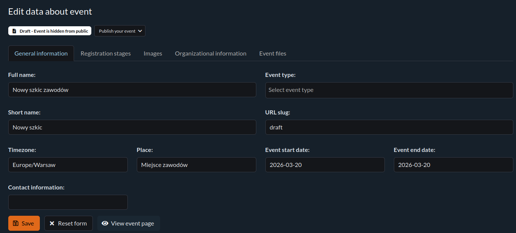Image resolution: width=516 pixels, height=233 pixels.
Task: Click the X icon on Reset form
Action: click(x=52, y=223)
